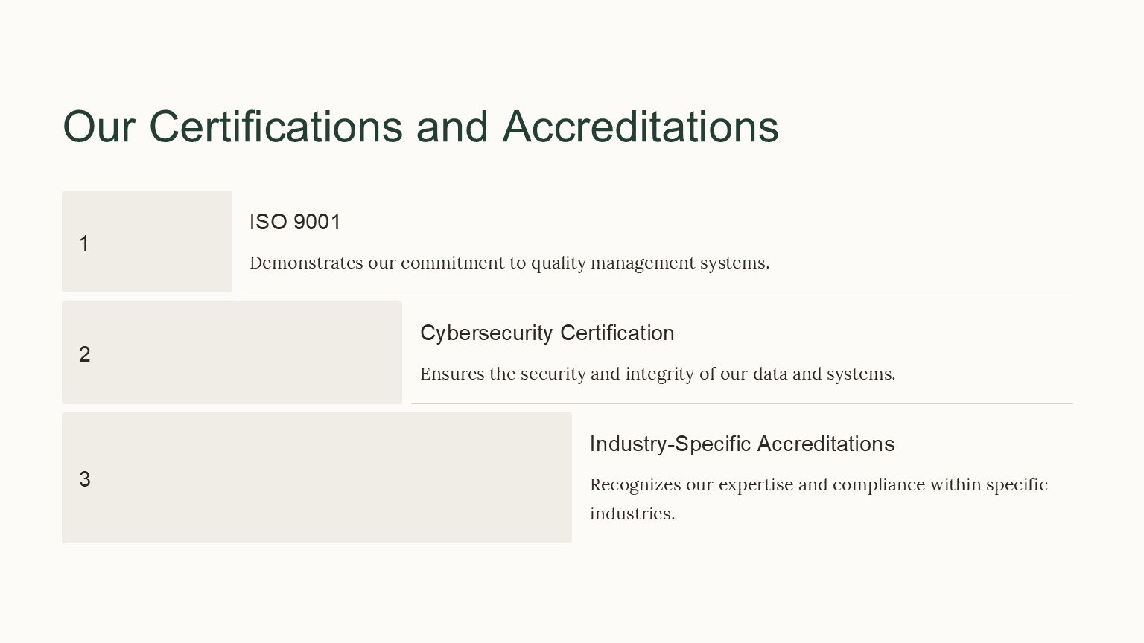Click the word "Our" in the slide title
This screenshot has height=643, width=1144.
(x=98, y=127)
